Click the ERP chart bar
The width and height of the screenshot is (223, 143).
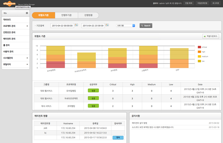tap(179, 58)
